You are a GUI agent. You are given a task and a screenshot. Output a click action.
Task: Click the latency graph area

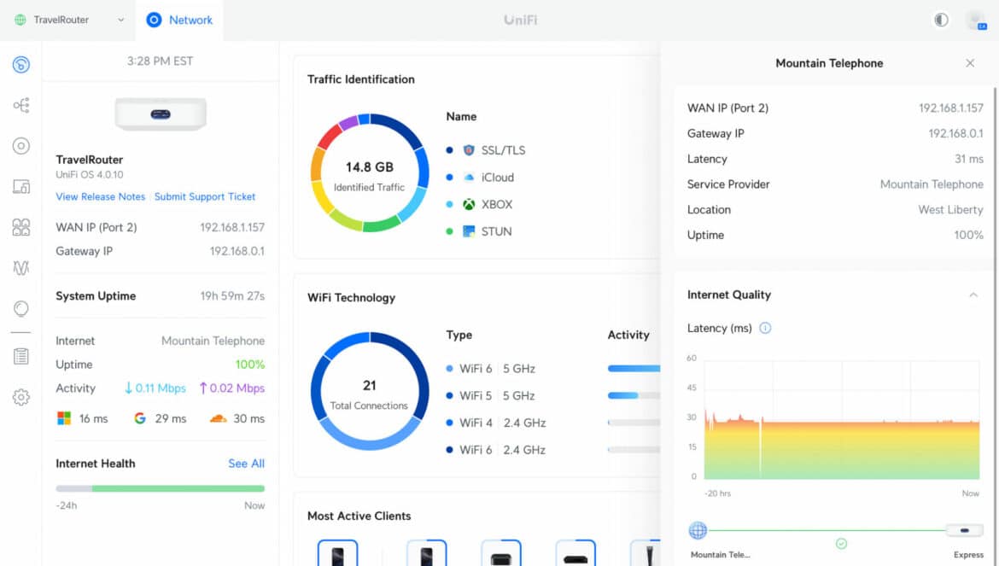tap(841, 420)
